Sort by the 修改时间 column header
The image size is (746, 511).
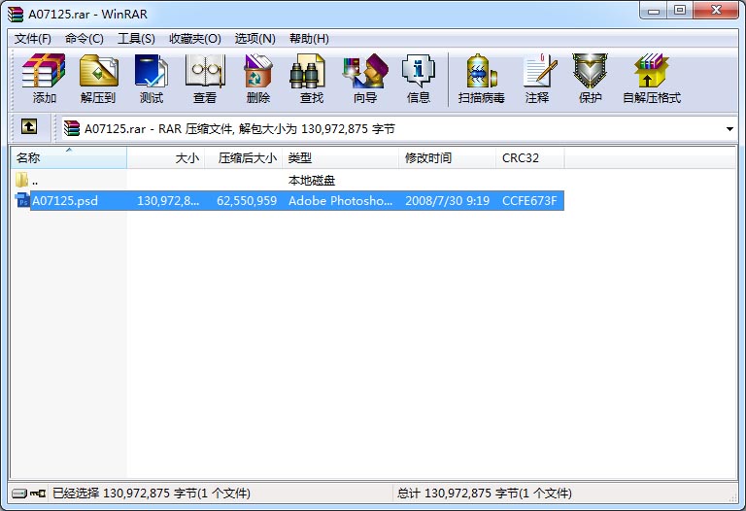[x=447, y=158]
